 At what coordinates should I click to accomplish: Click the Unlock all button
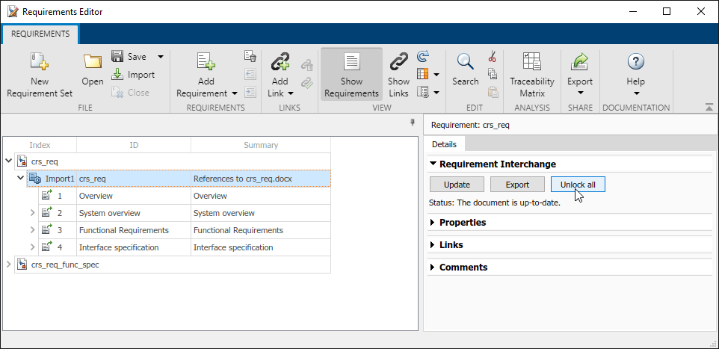[x=578, y=185]
